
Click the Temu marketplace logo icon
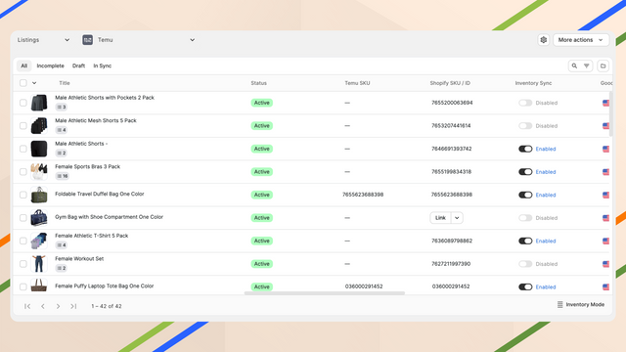point(87,40)
